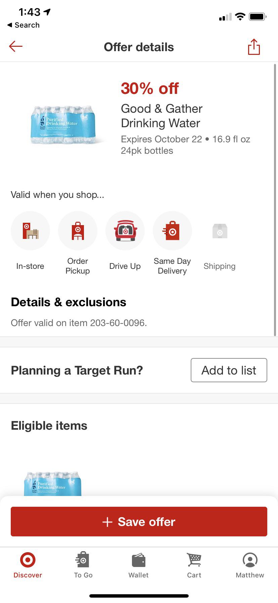The height and width of the screenshot is (603, 278).
Task: Open the share sheet icon
Action: (x=254, y=47)
